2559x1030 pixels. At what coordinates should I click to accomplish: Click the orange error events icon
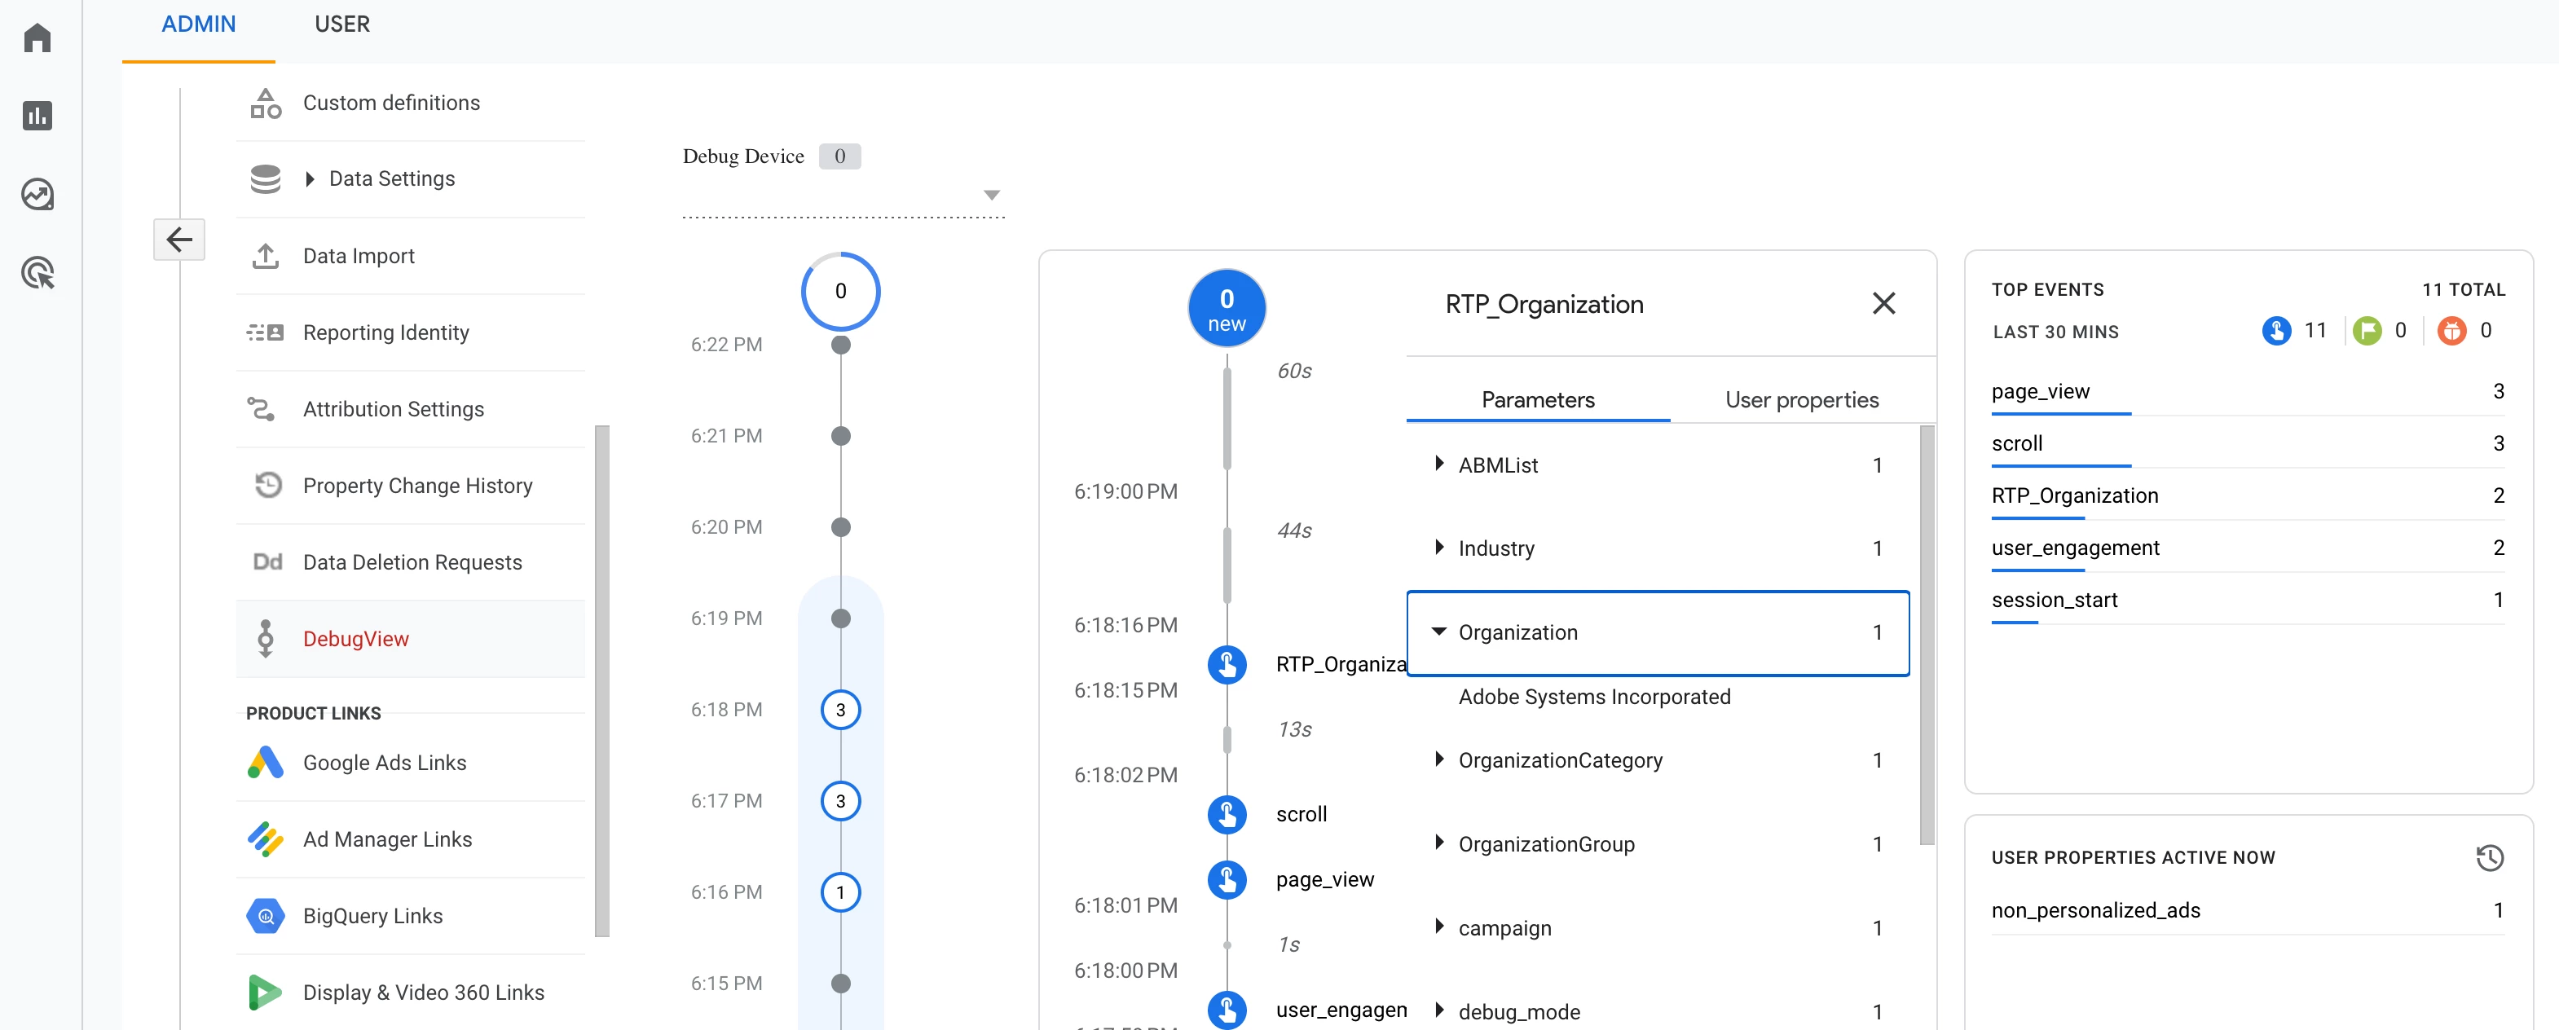point(2451,331)
